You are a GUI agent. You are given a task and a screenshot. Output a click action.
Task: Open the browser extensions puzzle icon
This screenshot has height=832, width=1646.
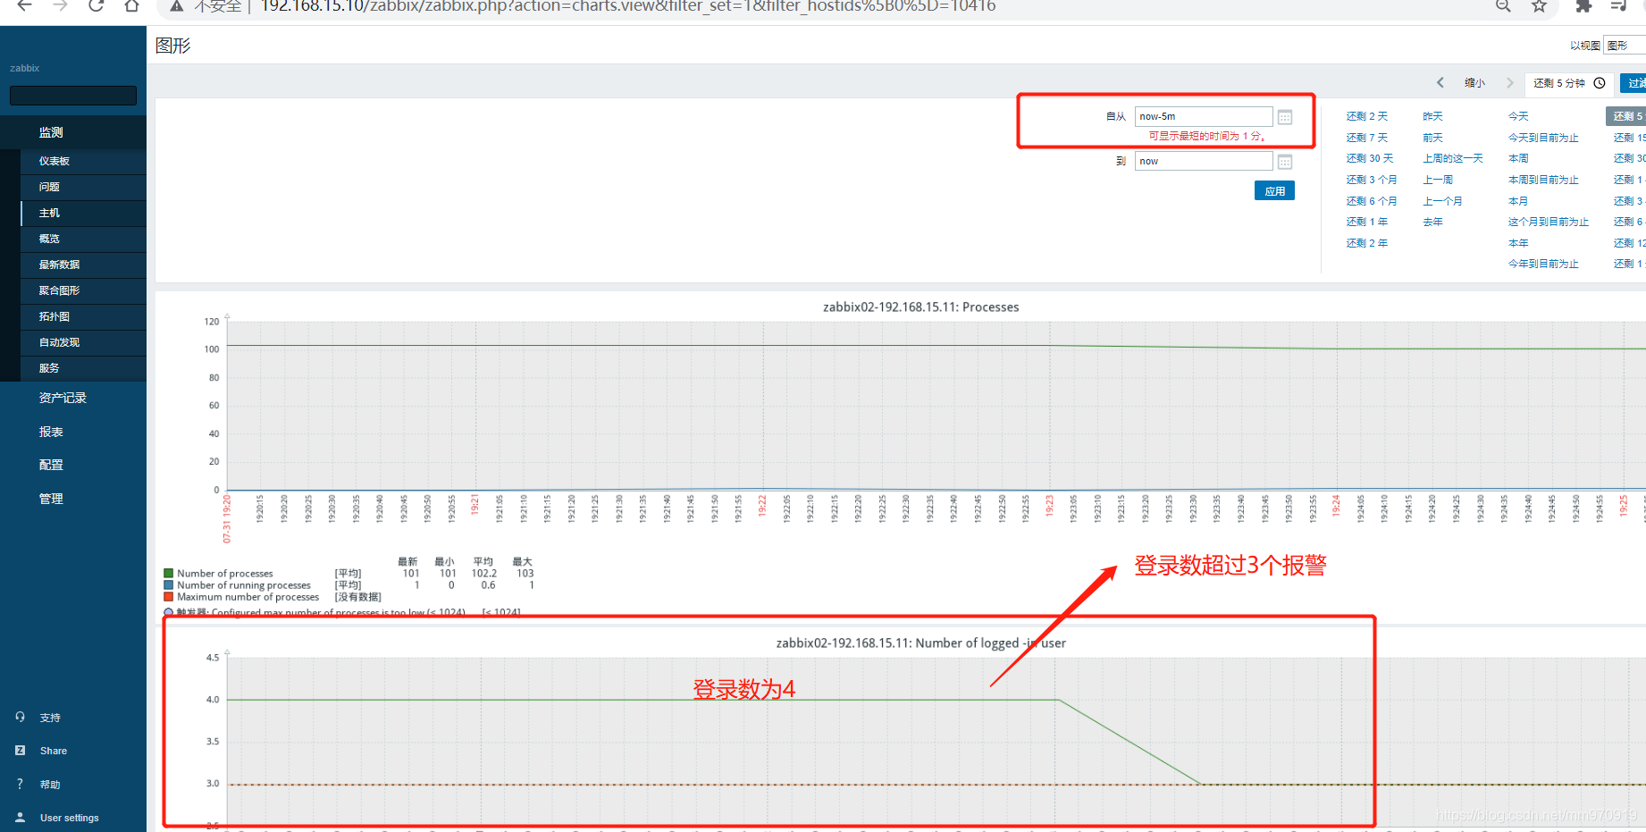click(1583, 6)
